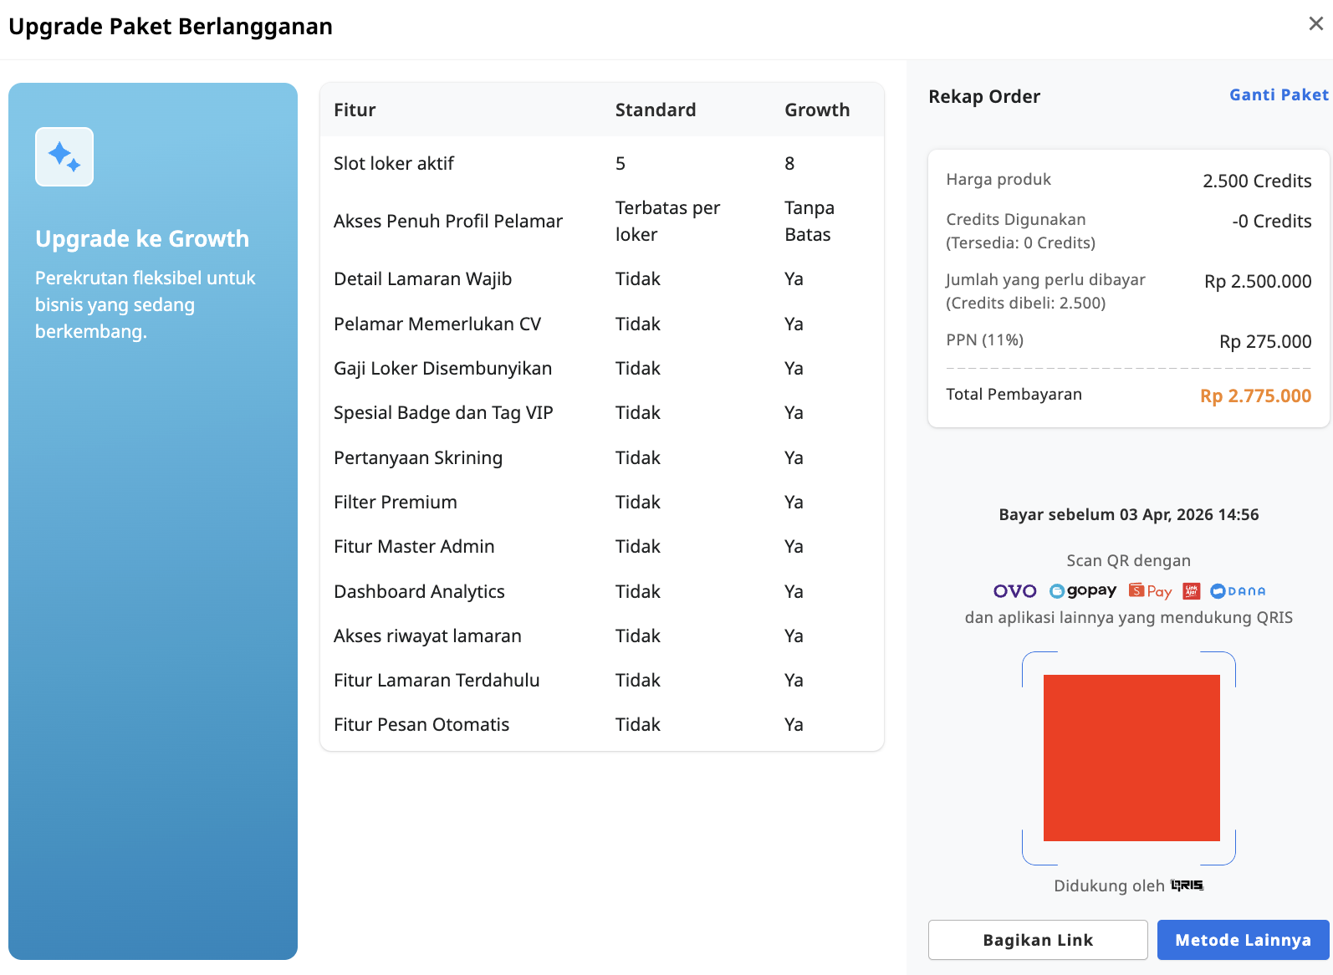Click the Filter Premium row label
This screenshot has height=975, width=1333.
pos(396,502)
